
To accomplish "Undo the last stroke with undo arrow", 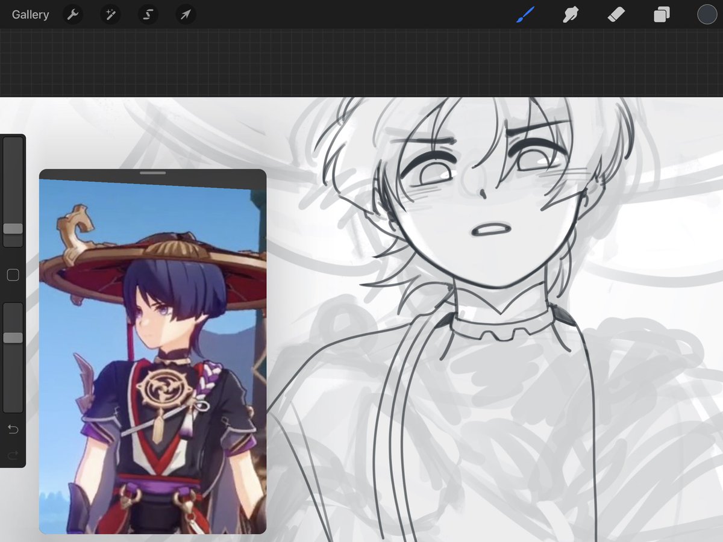I will [x=13, y=429].
